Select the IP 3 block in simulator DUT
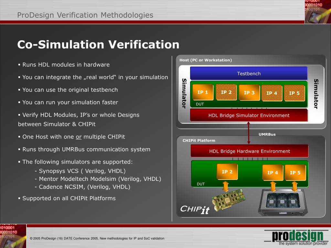Viewport: 331px width, 248px height. [x=249, y=92]
